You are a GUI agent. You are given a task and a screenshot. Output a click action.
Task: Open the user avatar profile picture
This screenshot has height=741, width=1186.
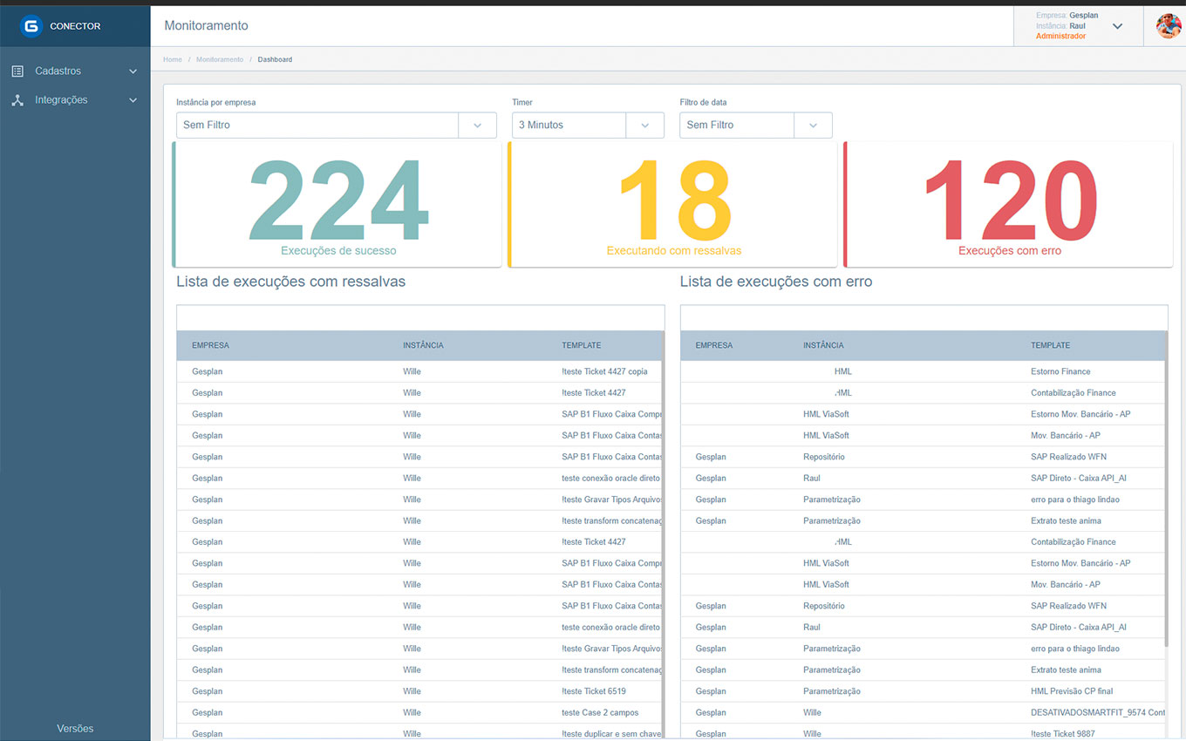[x=1168, y=26]
